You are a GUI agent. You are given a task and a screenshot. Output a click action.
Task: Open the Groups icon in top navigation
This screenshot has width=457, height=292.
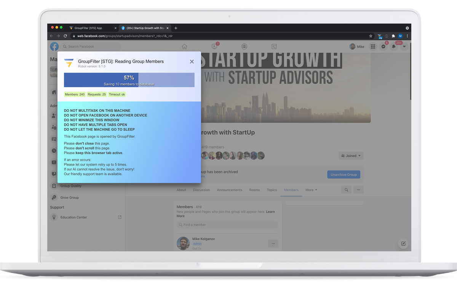point(244,46)
